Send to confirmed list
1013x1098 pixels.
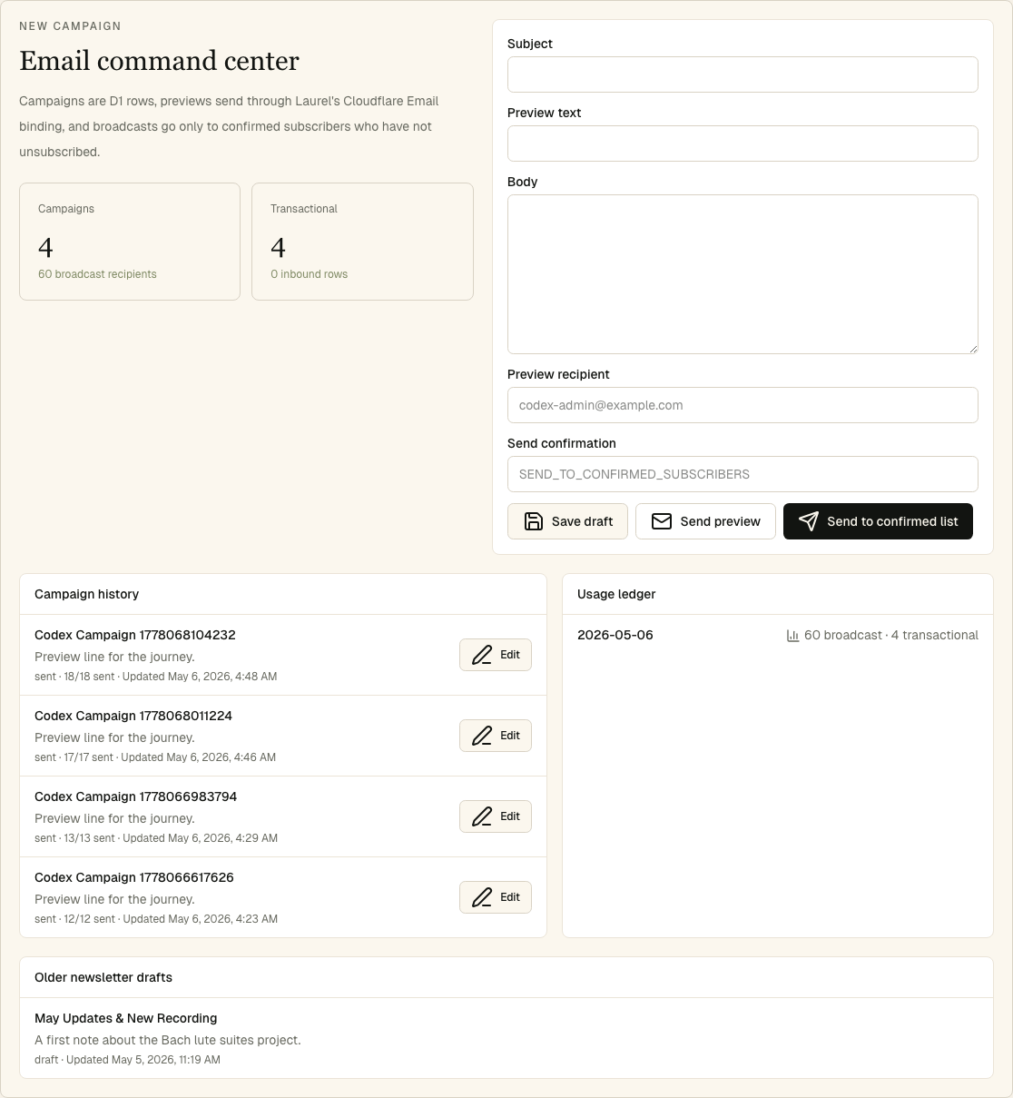[x=878, y=521]
